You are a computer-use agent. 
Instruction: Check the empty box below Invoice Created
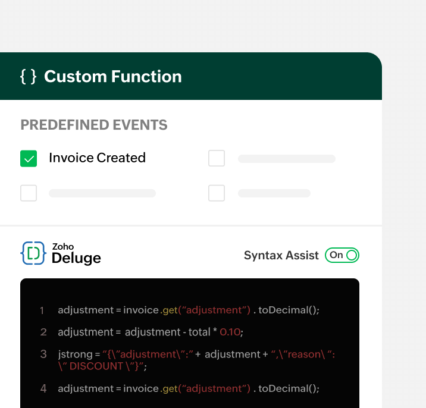click(x=29, y=193)
